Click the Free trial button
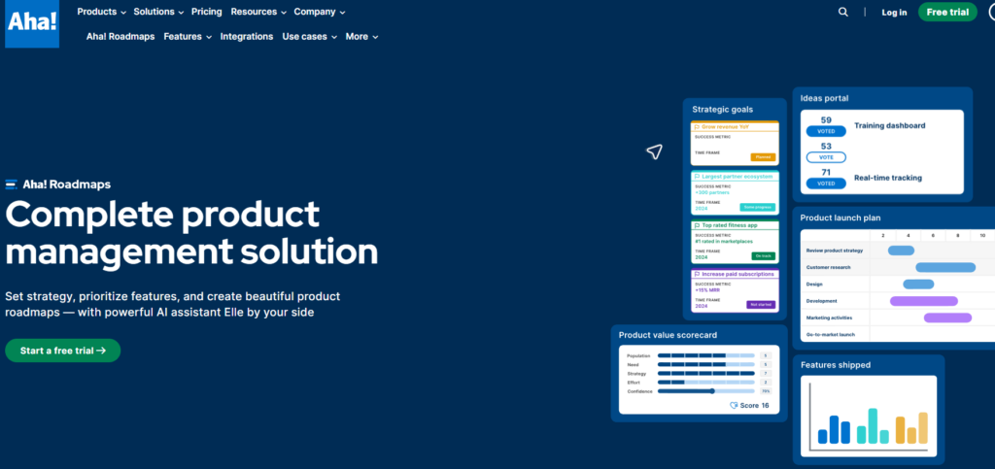Viewport: 995px width, 469px height. (x=947, y=12)
